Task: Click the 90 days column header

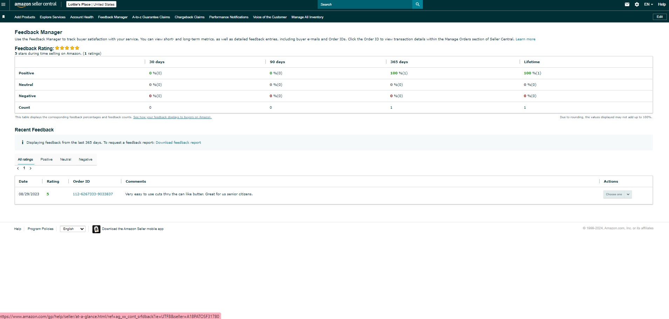Action: click(x=277, y=62)
